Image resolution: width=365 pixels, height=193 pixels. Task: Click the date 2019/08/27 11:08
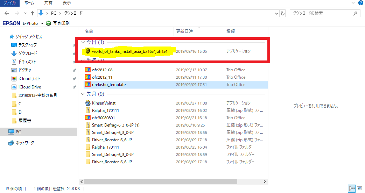coord(191,103)
